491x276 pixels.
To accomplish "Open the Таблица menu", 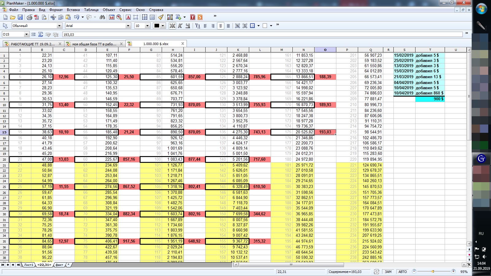I will pos(91,10).
